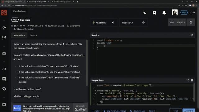This screenshot has height=112, width=199.
Task: Enable VIM editor mode
Action: (x=172, y=22)
